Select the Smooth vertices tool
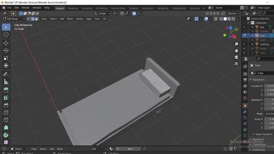This screenshot has height=154, width=274. pos(6,142)
